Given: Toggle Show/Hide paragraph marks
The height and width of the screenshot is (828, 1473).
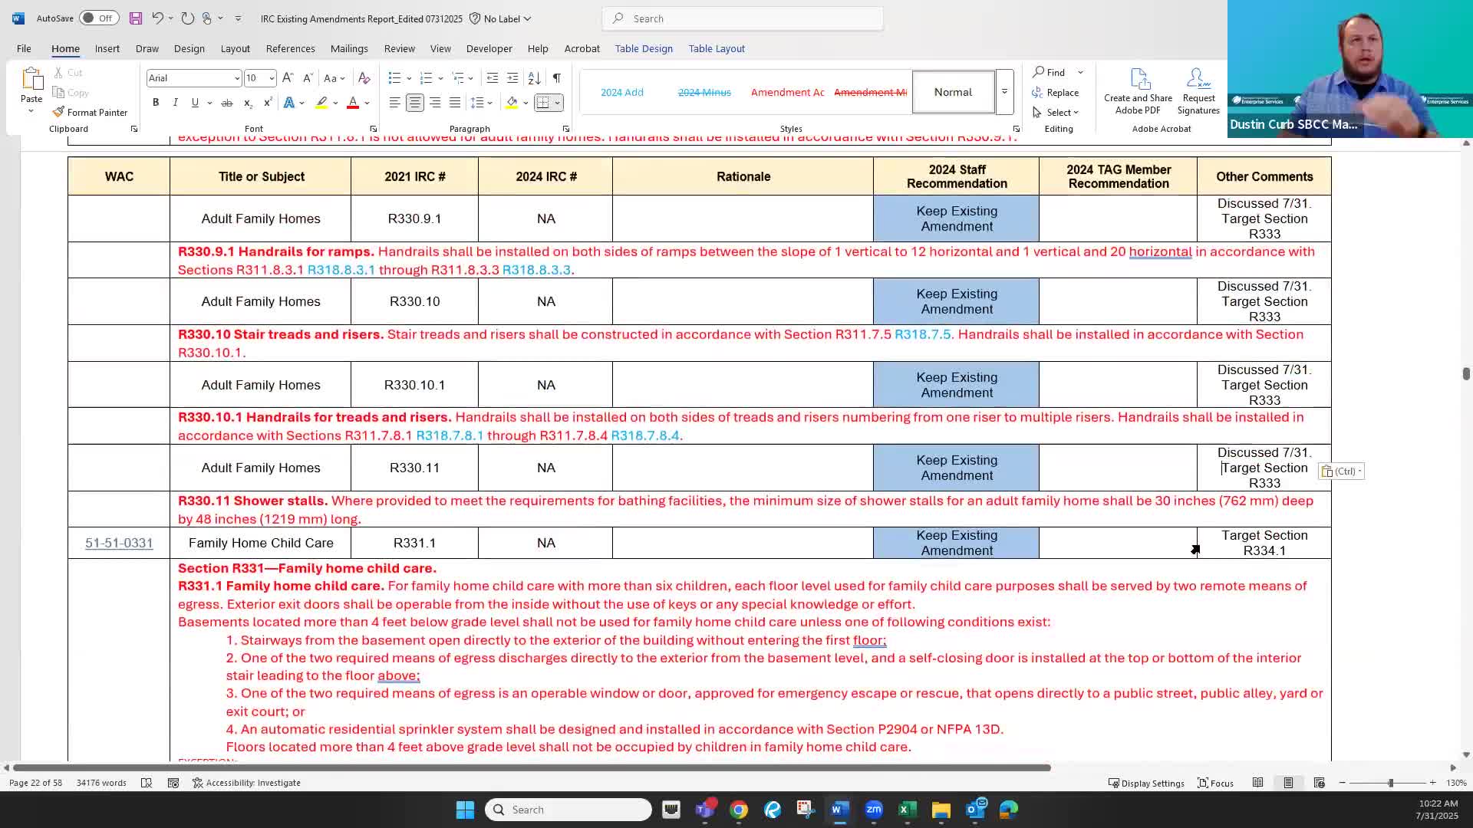Looking at the screenshot, I should pos(557,77).
